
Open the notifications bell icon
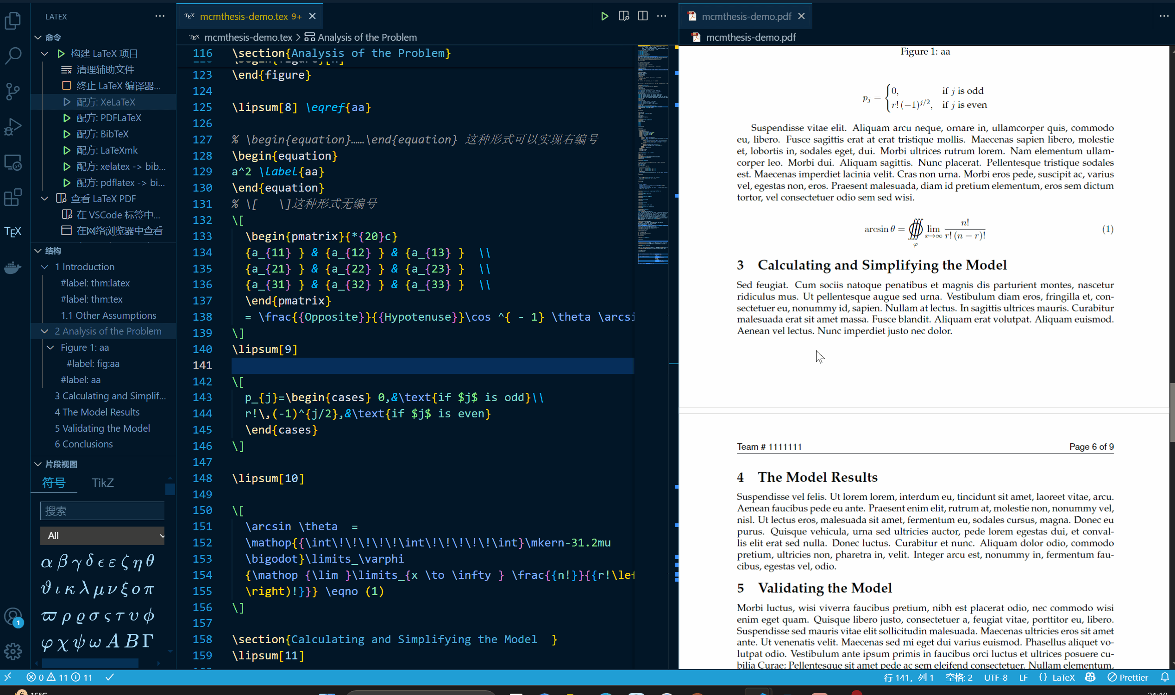[x=1165, y=677]
